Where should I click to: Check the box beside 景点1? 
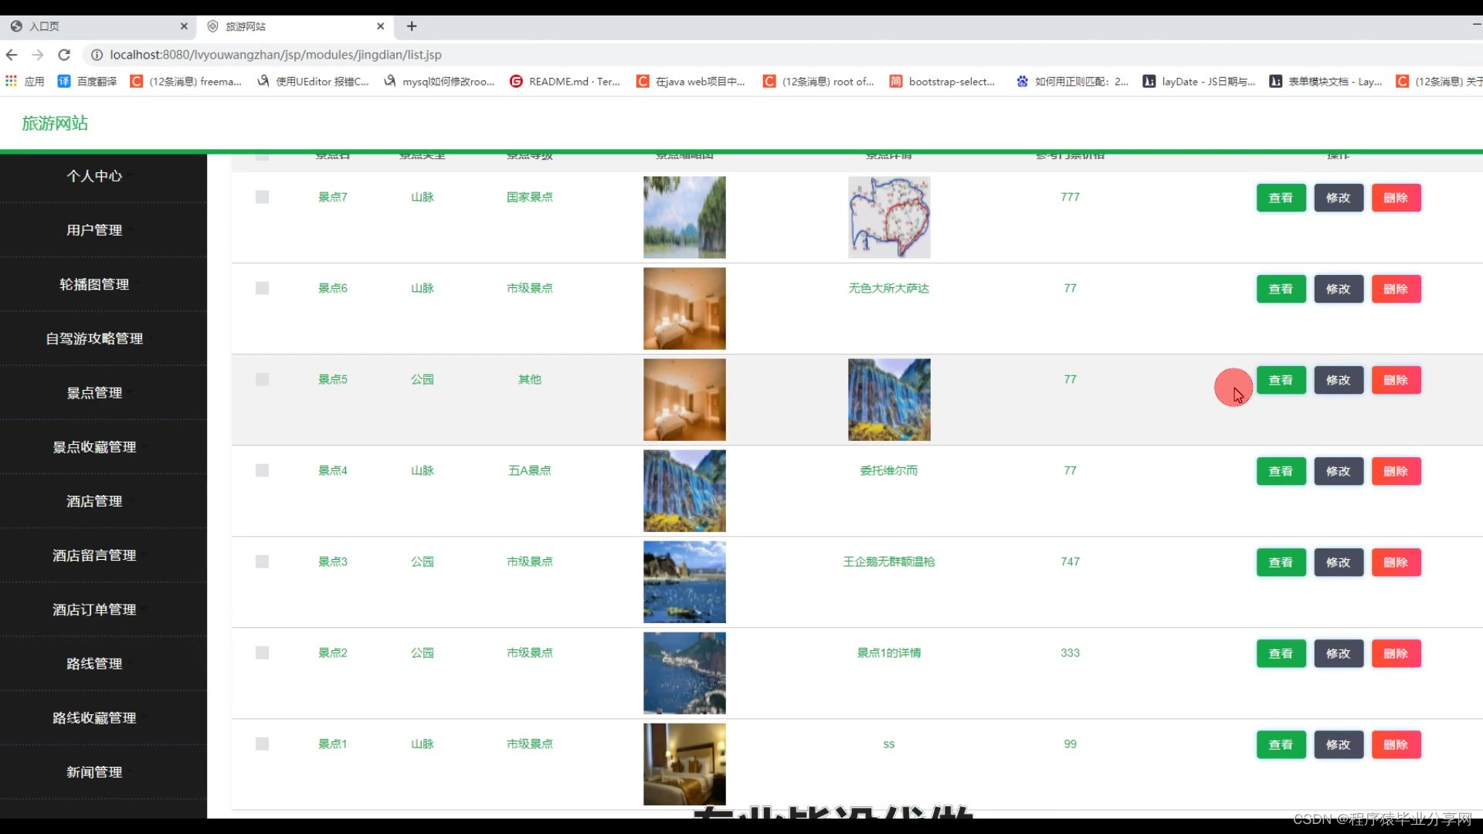click(262, 744)
